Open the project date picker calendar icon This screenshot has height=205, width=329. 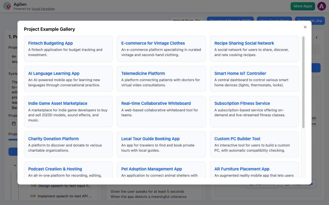(14, 123)
